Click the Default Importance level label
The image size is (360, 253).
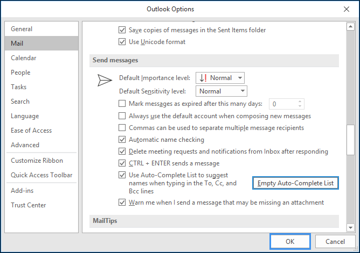pos(155,78)
